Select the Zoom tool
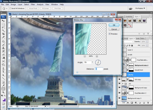The height and width of the screenshot is (110, 153). pos(3,92)
